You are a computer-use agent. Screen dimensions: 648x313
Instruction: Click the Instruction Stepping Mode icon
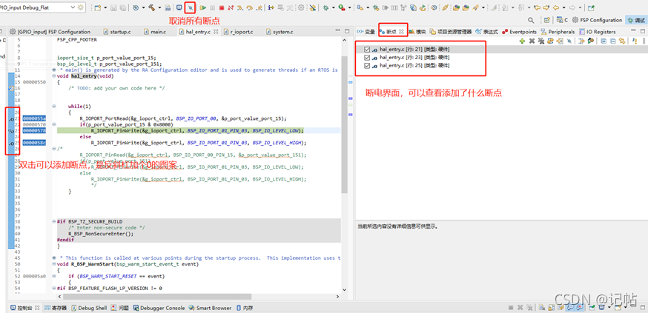point(271,7)
